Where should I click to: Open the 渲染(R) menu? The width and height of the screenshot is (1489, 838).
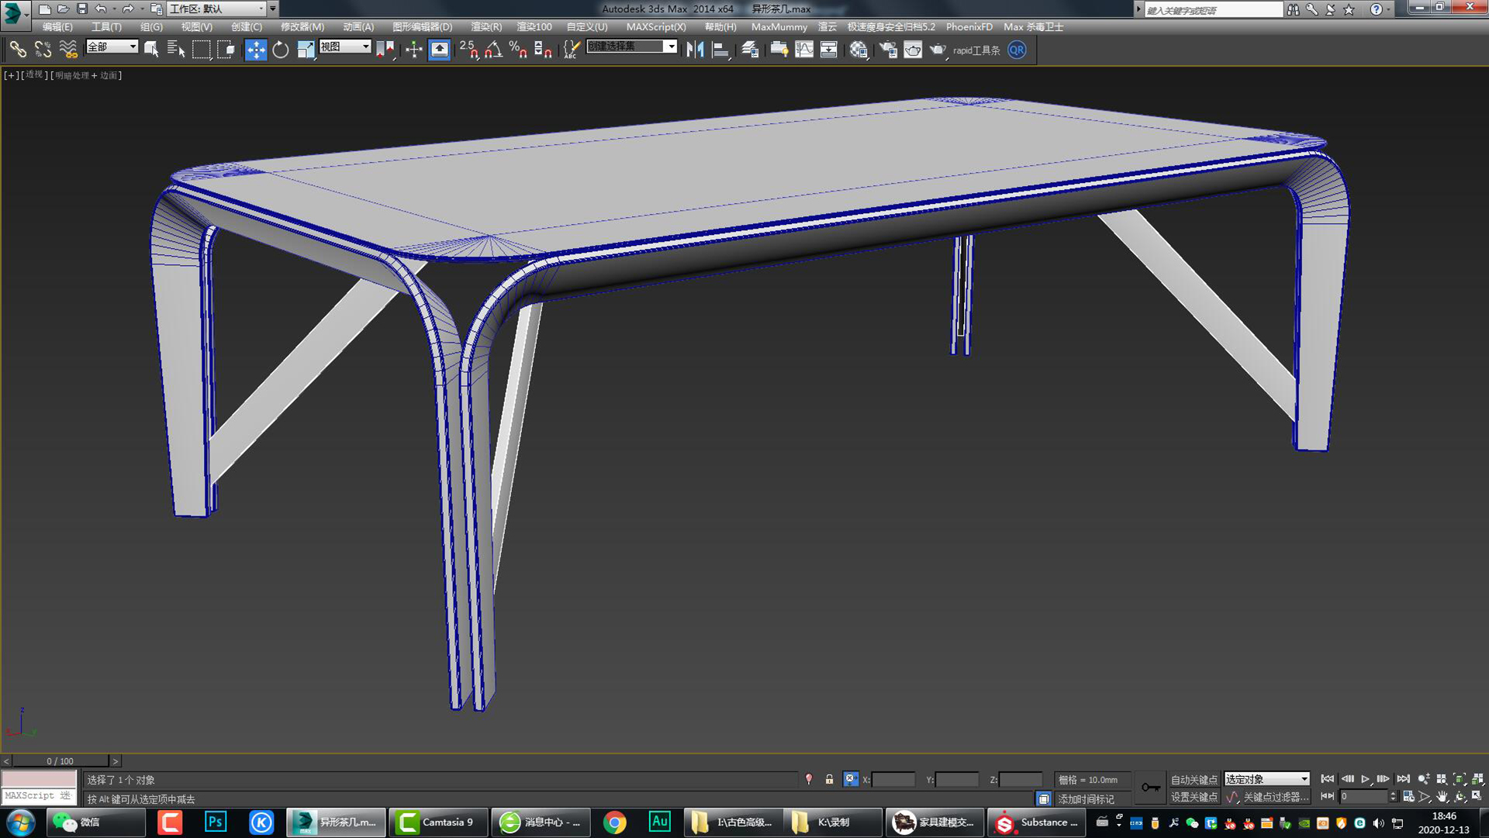(488, 26)
